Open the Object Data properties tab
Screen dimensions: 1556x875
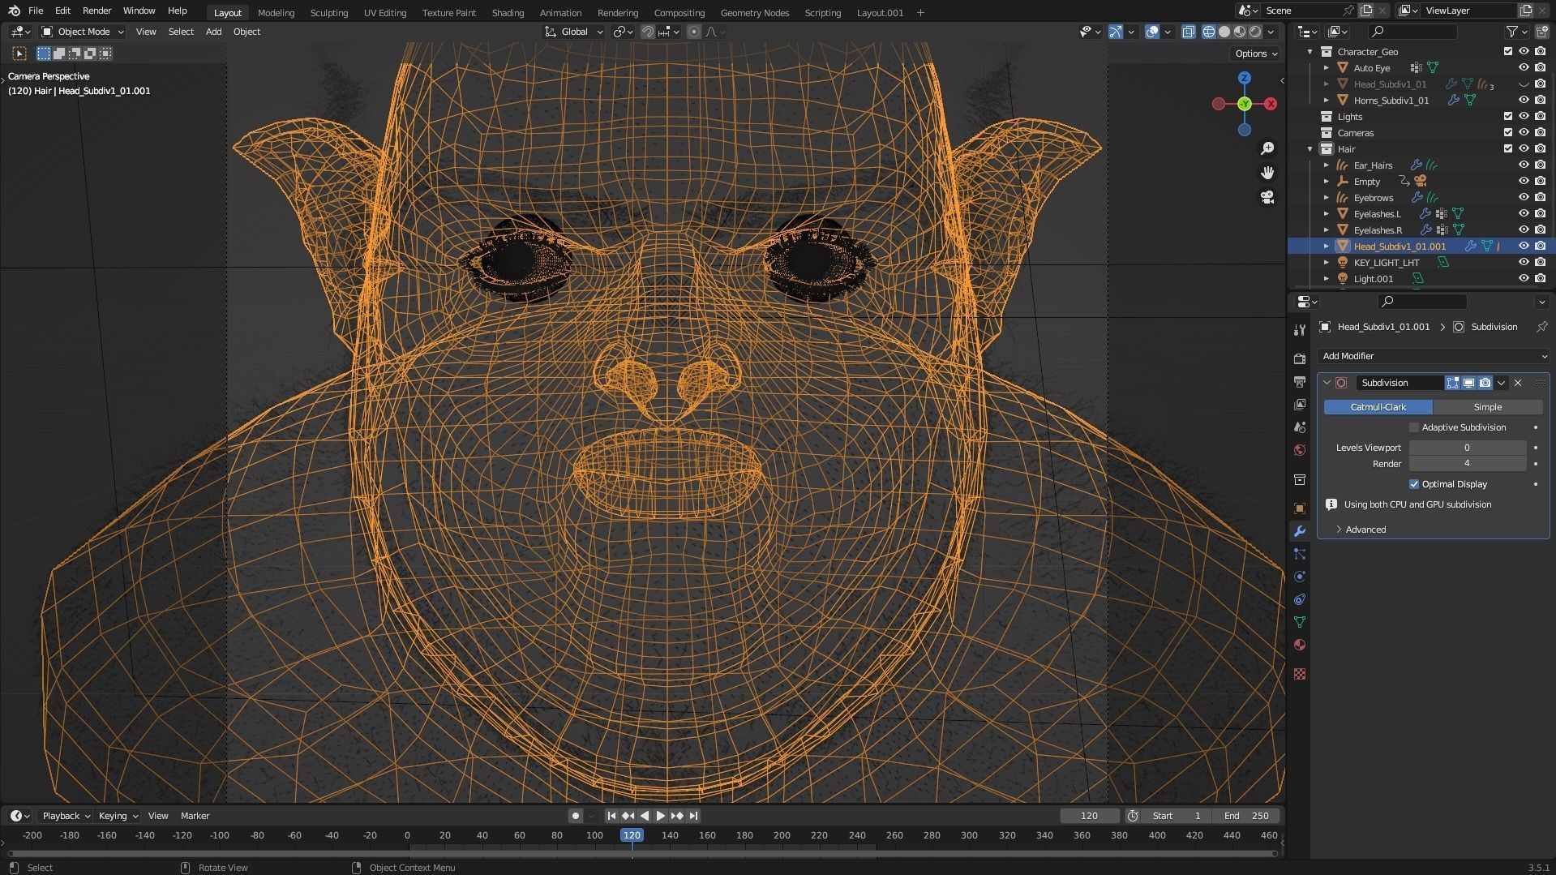(1300, 622)
